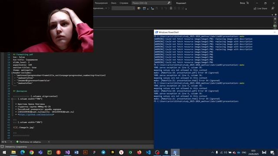Viewport: 278px width, 156px height.
Task: Open the github.com link in the editor
Action: (36, 114)
